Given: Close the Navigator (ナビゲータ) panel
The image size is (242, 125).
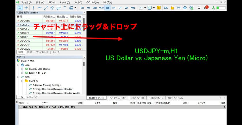Looking at the screenshot, I should point(84,57).
